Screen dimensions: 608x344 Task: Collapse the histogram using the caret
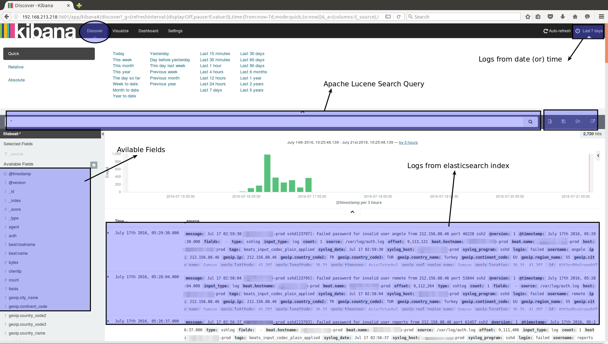[x=352, y=212]
